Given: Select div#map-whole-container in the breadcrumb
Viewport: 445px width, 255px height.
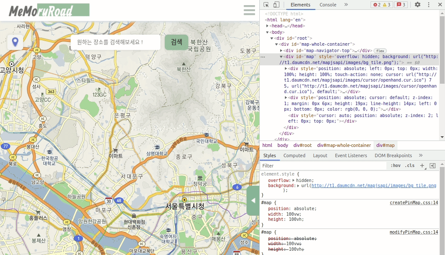Looking at the screenshot, I should pos(344,145).
